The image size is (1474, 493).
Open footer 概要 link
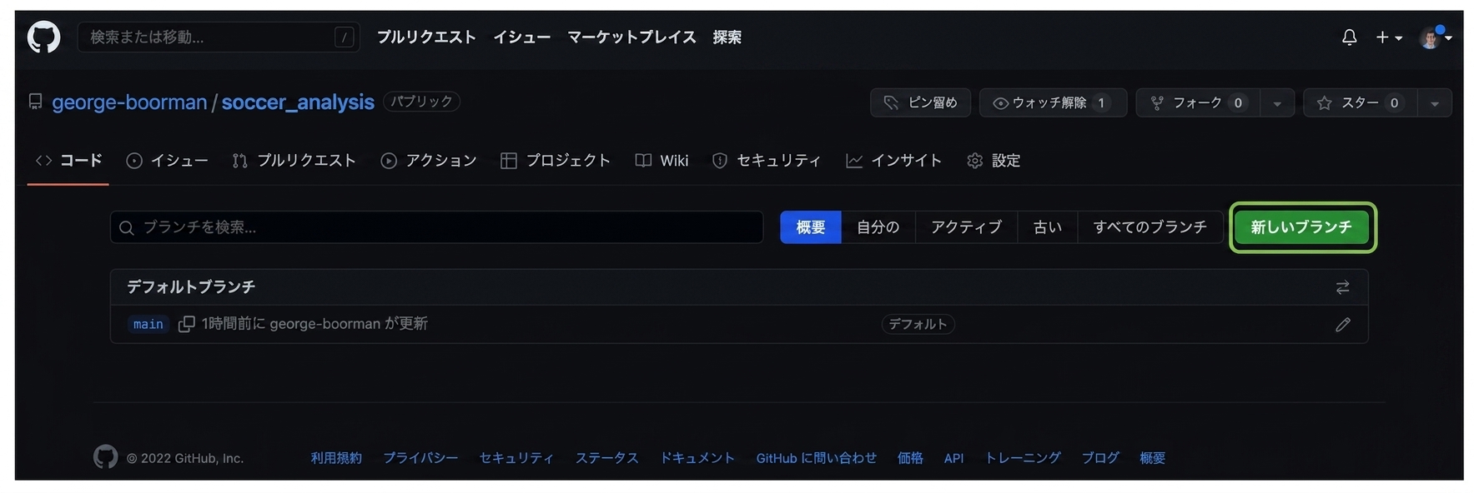coord(1153,458)
